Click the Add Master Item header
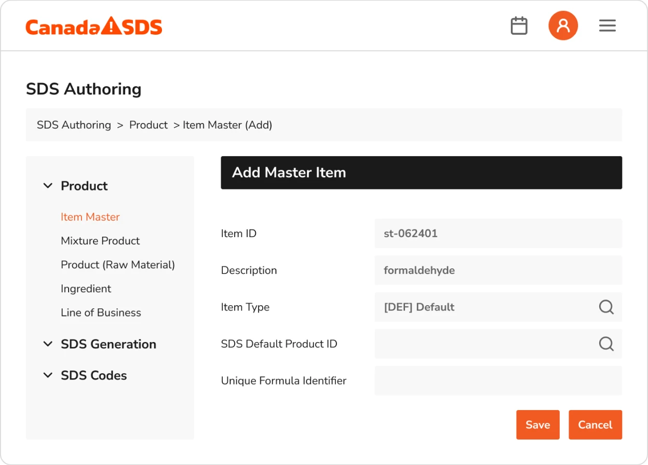This screenshot has height=465, width=648. tap(422, 172)
